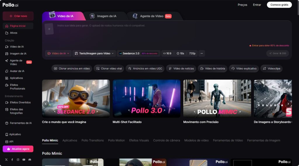
Task: Open the Instagram icon in sidebar footer
Action: [18, 160]
